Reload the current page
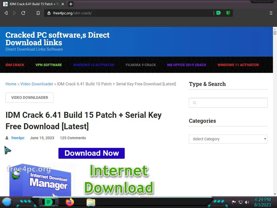Screen dimensions: 277x208 click(x=23, y=13)
